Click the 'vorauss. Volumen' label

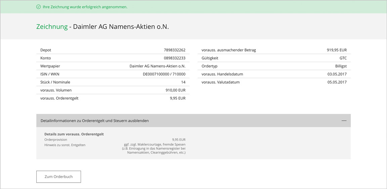pos(56,90)
